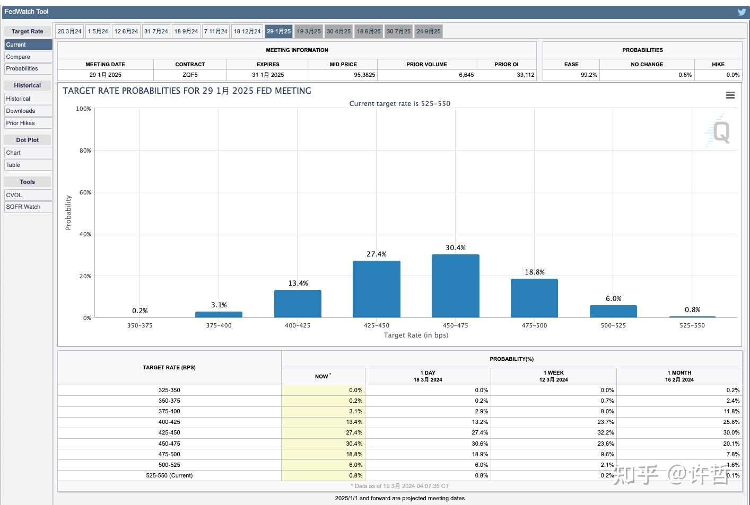Viewport: 750px width, 505px height.
Task: Open the Dot Plot Table
Action: pos(28,165)
